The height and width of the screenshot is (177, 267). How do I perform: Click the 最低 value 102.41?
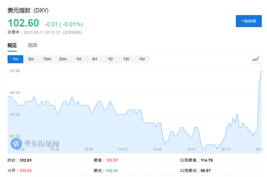[112, 171]
